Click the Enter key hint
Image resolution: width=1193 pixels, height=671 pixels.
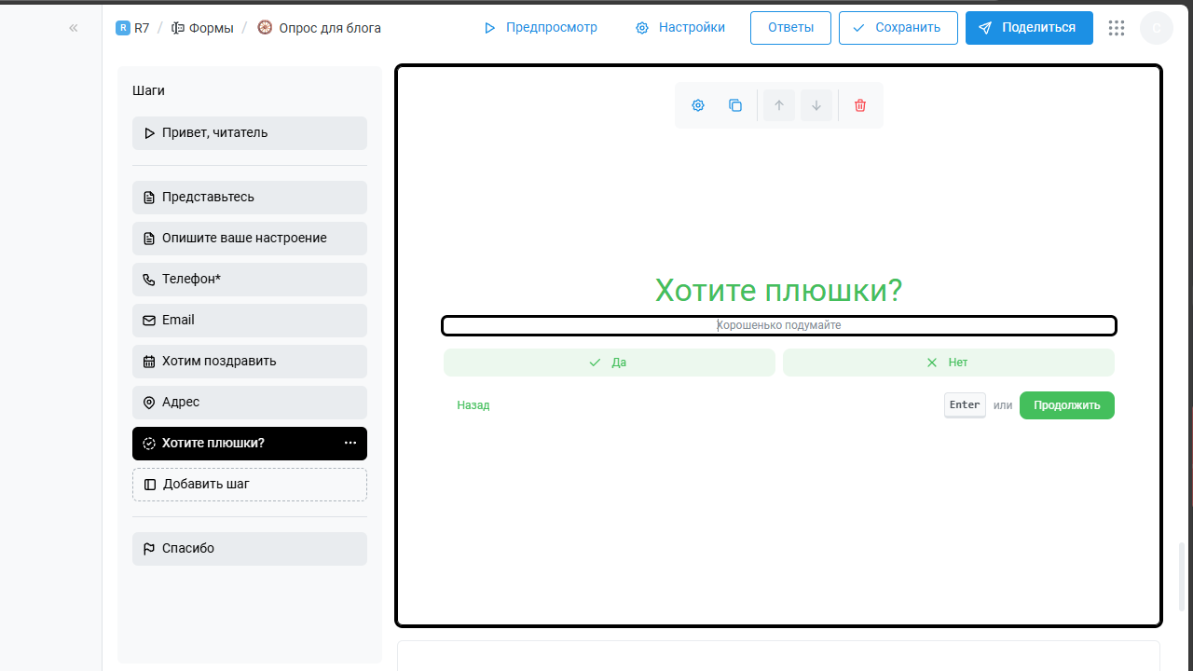[x=965, y=404]
